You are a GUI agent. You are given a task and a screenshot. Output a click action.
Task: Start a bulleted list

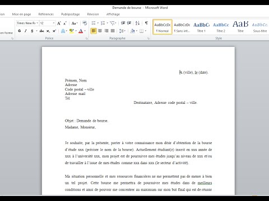[x=94, y=23]
